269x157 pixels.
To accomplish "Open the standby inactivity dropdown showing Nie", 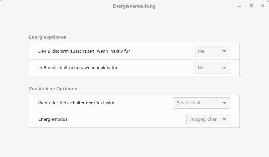I will tap(212, 68).
